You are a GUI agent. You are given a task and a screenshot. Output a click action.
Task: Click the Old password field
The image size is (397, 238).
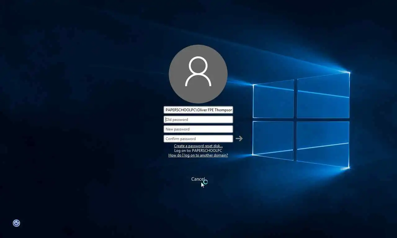198,119
